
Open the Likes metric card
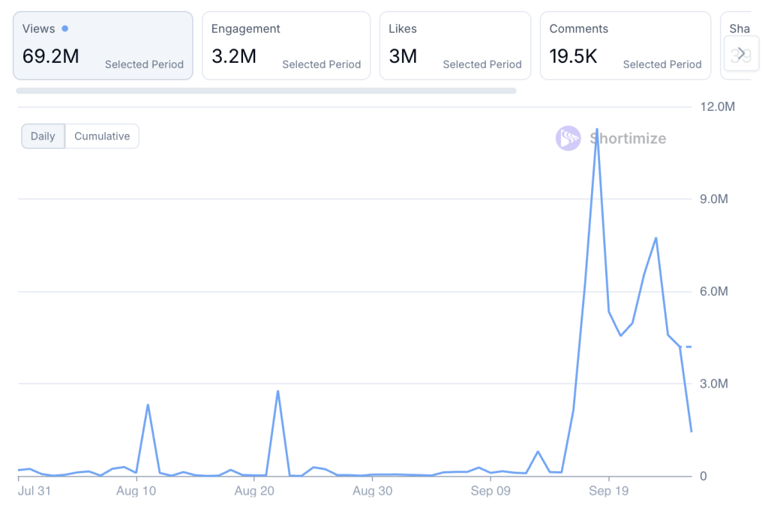454,46
